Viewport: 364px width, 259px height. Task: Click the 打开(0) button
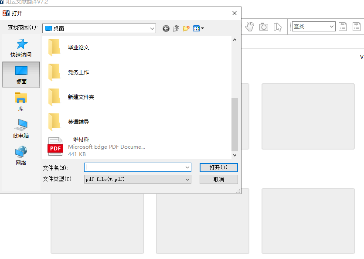(218, 167)
